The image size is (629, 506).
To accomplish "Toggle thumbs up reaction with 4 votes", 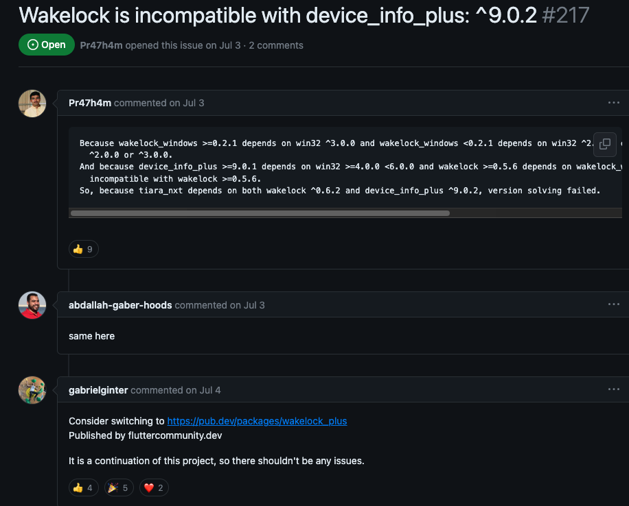I will click(x=83, y=488).
